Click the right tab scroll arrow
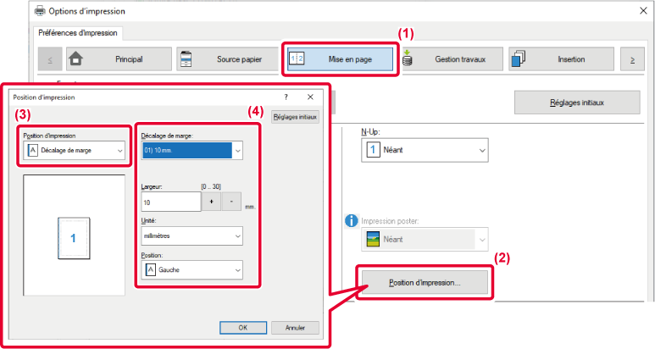Screen dimensions: 655x349 (630, 59)
